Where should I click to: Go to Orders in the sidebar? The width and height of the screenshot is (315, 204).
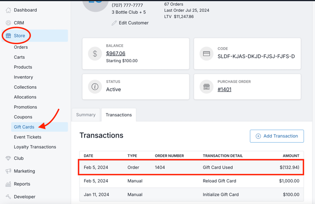pyautogui.click(x=21, y=47)
